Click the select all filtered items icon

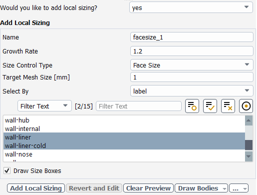tap(210, 106)
